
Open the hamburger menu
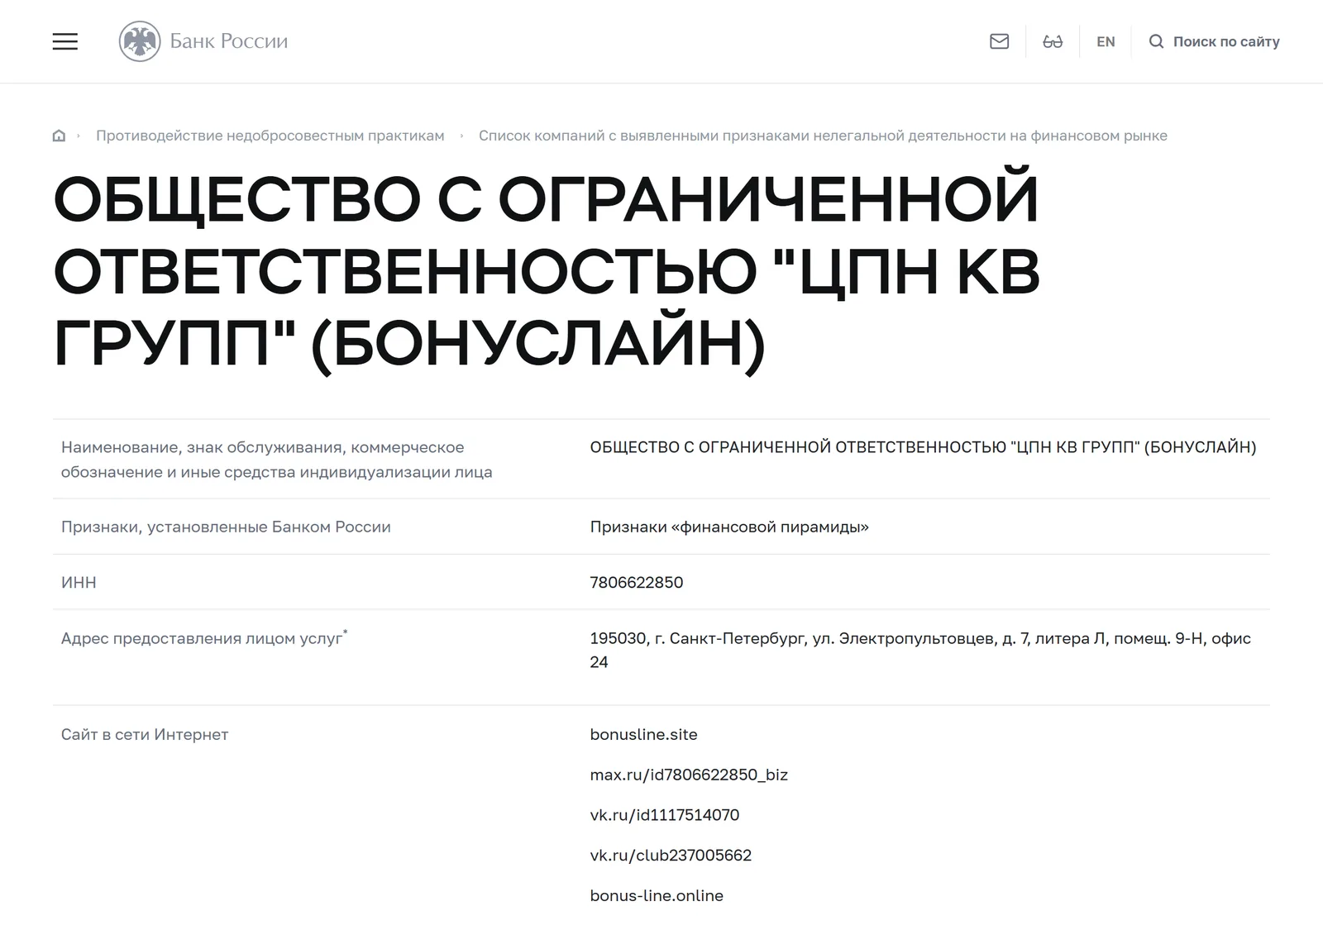pos(65,41)
